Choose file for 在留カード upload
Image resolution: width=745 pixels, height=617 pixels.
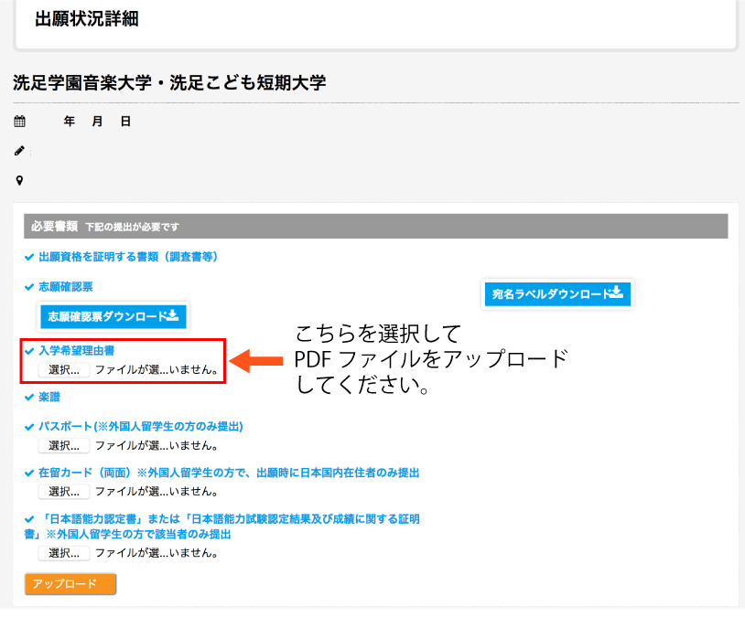pyautogui.click(x=64, y=491)
